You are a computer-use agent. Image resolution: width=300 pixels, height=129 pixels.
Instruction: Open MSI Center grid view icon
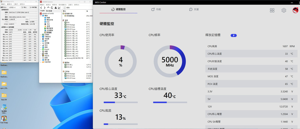pos(272,10)
